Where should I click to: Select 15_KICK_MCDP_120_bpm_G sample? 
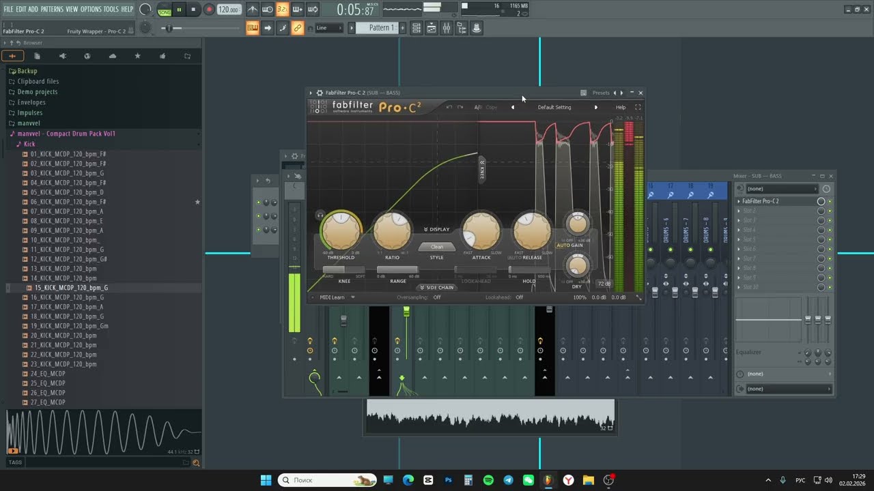(71, 288)
